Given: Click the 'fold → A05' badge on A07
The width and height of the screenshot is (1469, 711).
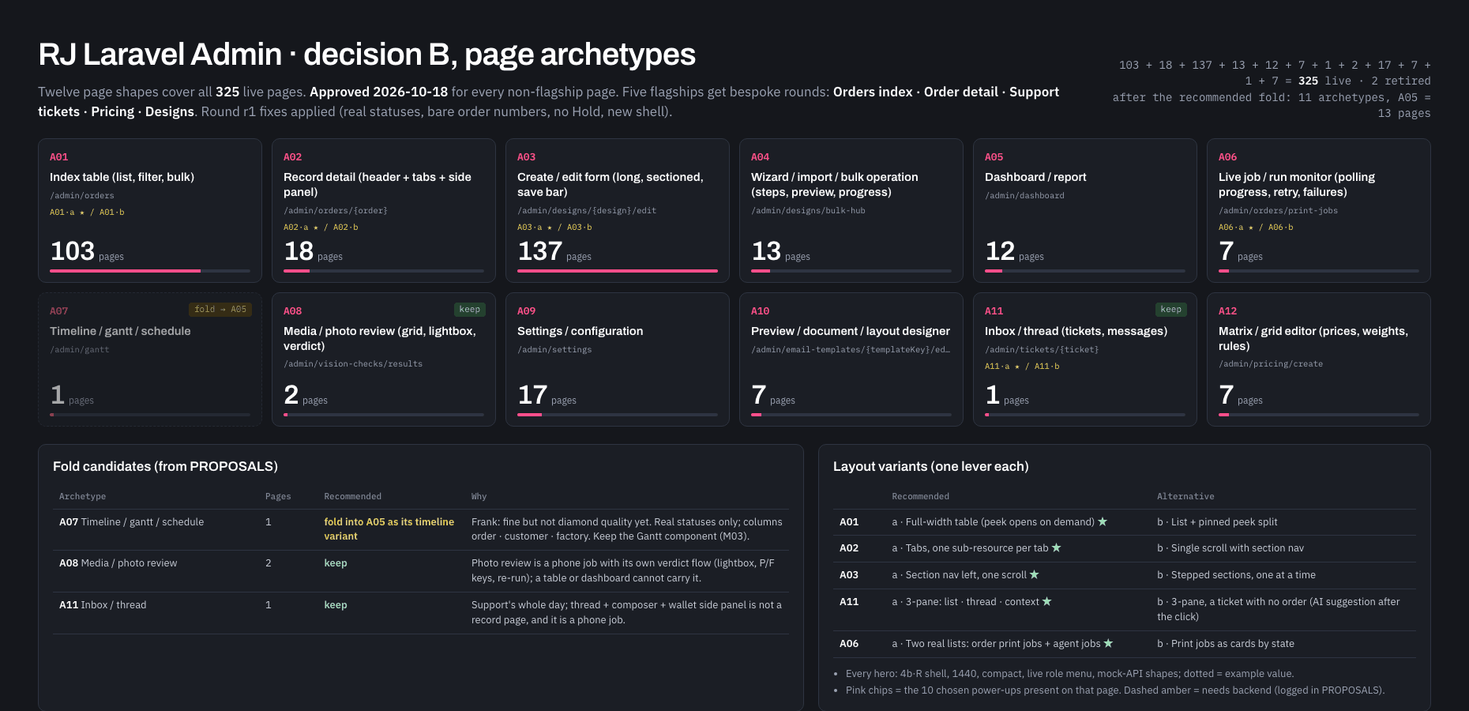Looking at the screenshot, I should click(220, 310).
